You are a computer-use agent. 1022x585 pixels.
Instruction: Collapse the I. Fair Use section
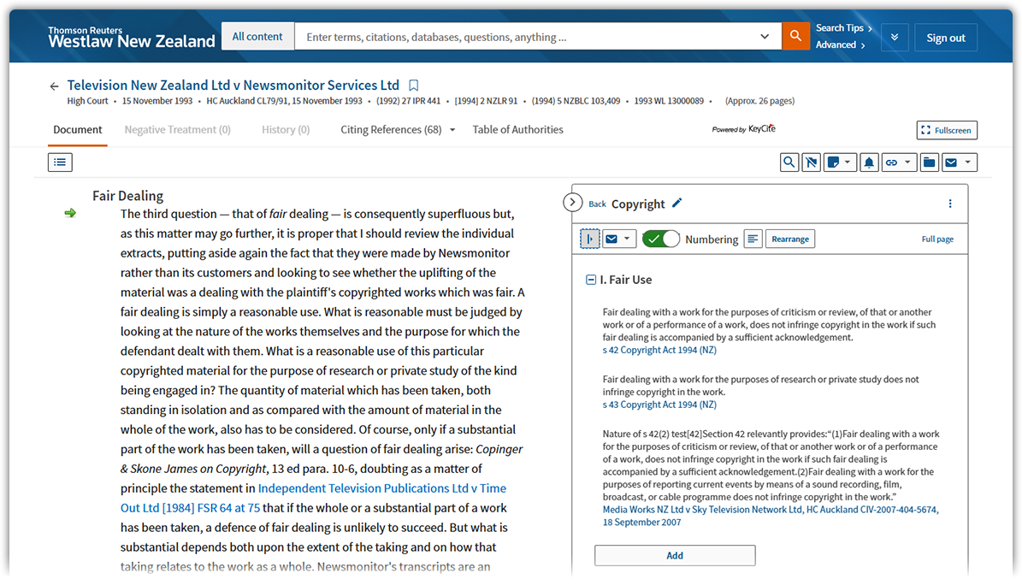[x=591, y=280]
